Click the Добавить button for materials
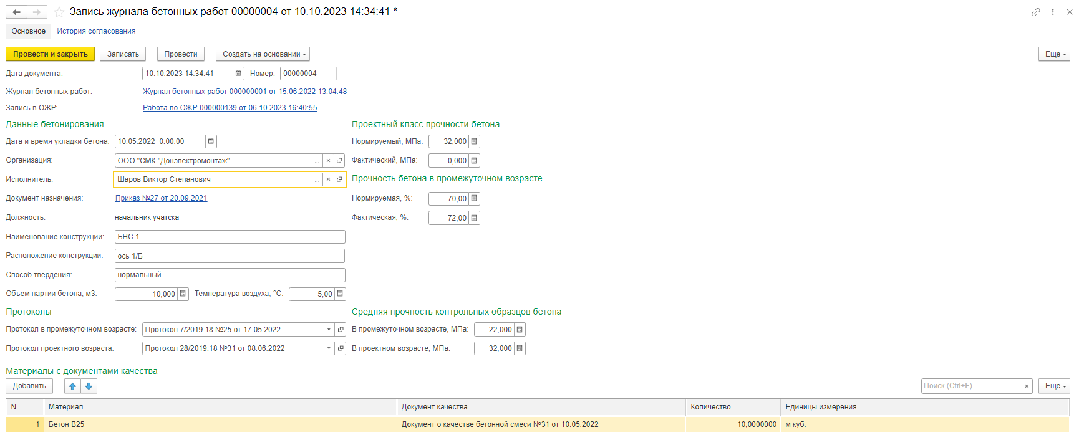This screenshot has height=435, width=1074. [x=29, y=386]
